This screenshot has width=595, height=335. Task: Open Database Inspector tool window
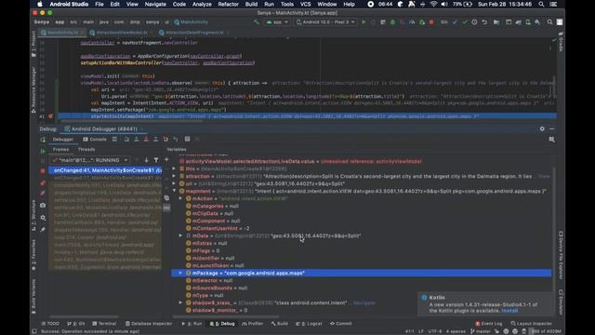tap(149, 324)
